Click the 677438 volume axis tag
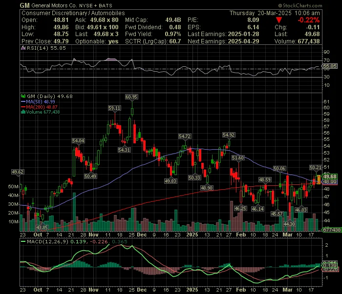Viewport: 342px width, 294px height. coord(332,230)
